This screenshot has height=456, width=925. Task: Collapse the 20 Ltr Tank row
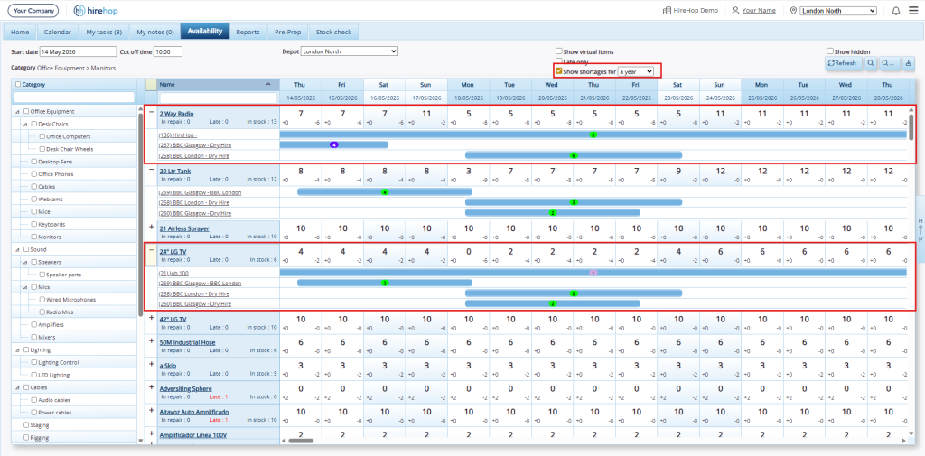point(152,170)
